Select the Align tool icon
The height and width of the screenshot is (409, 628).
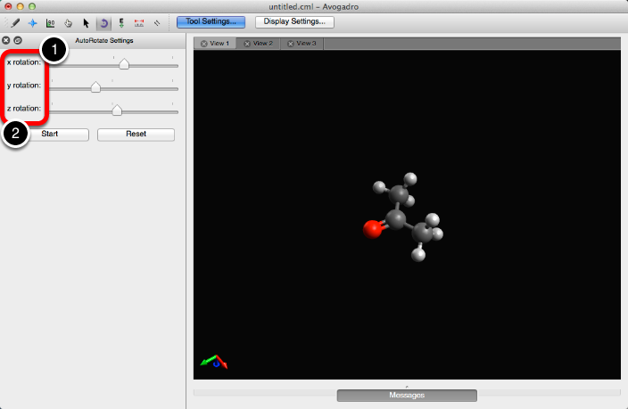(157, 22)
